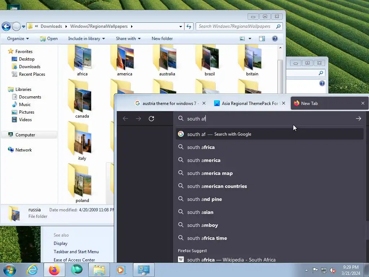Image resolution: width=369 pixels, height=277 pixels.
Task: Open Documents library
Action: (26, 97)
